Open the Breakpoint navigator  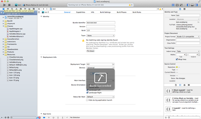pos(30,9)
